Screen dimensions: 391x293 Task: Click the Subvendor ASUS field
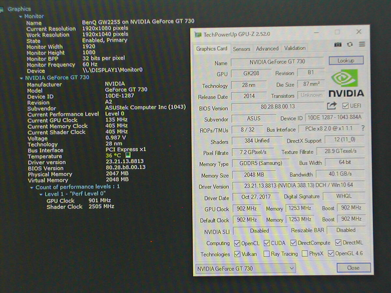click(x=254, y=119)
